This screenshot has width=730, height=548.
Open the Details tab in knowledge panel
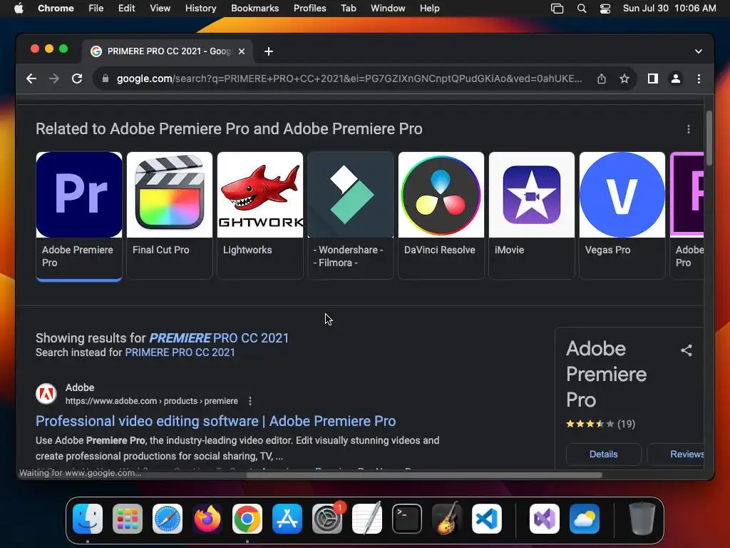(x=603, y=455)
